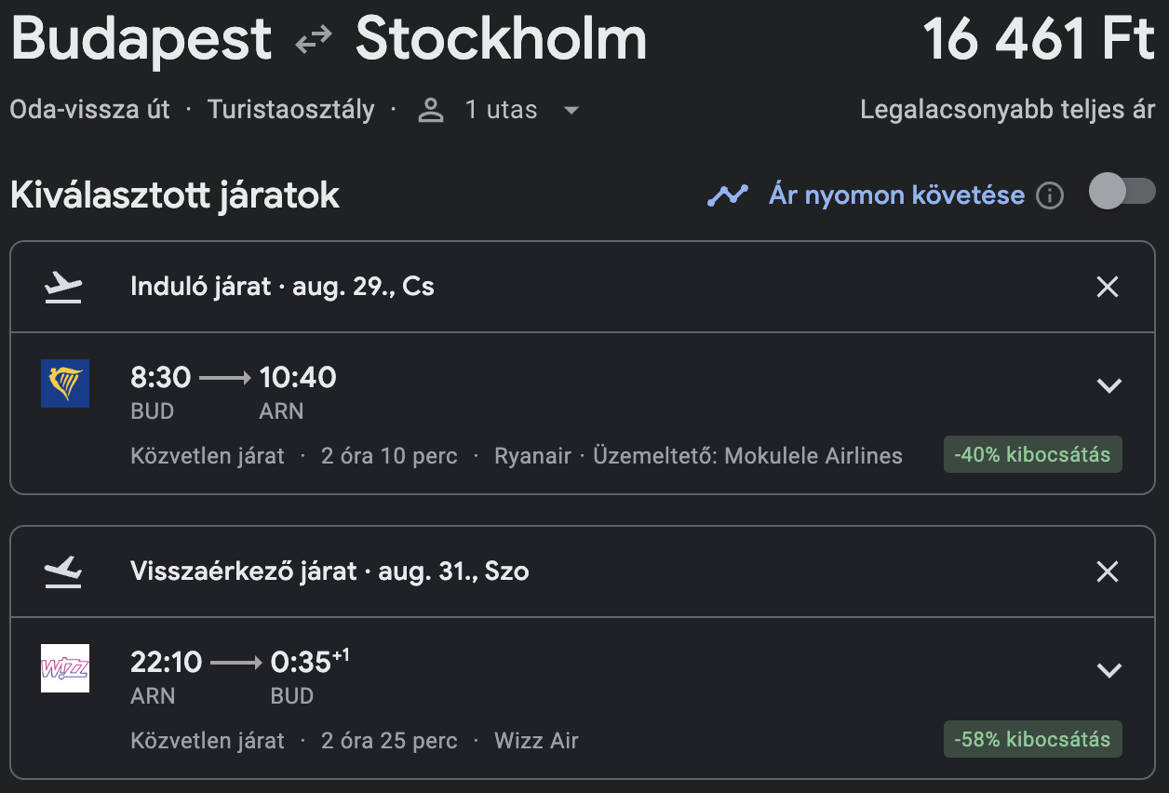The width and height of the screenshot is (1169, 793).
Task: Click the Wizz Air airline logo
Action: (65, 667)
